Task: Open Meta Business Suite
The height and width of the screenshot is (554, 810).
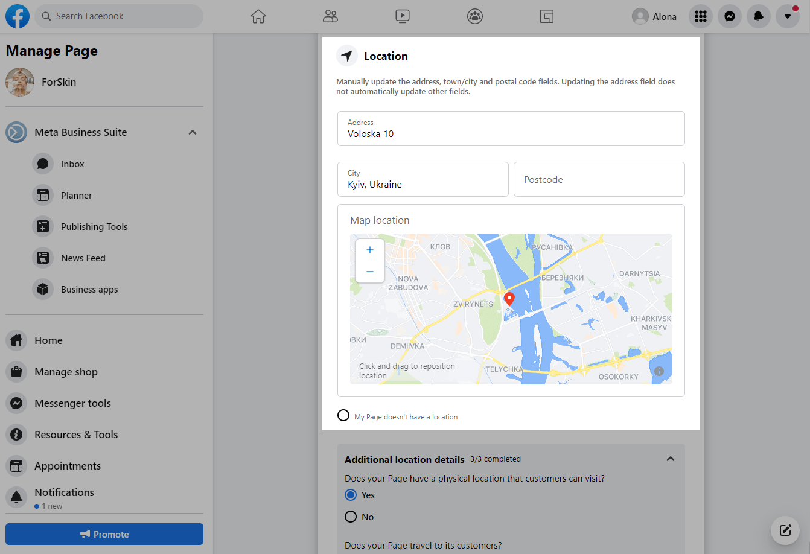Action: [81, 132]
